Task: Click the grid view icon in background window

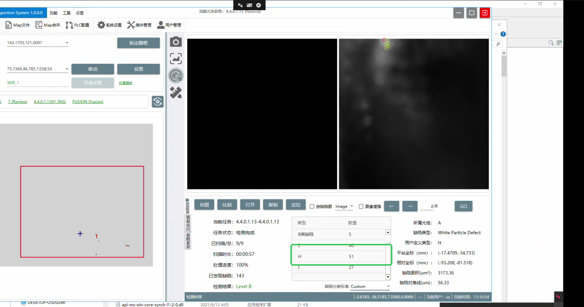Action: tap(559, 43)
